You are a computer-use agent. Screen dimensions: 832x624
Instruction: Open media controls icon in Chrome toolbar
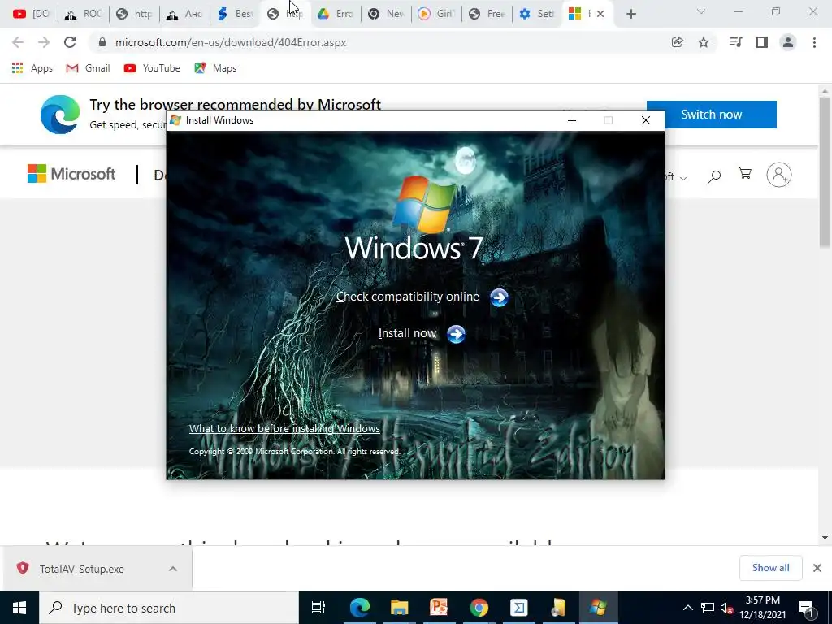(735, 42)
